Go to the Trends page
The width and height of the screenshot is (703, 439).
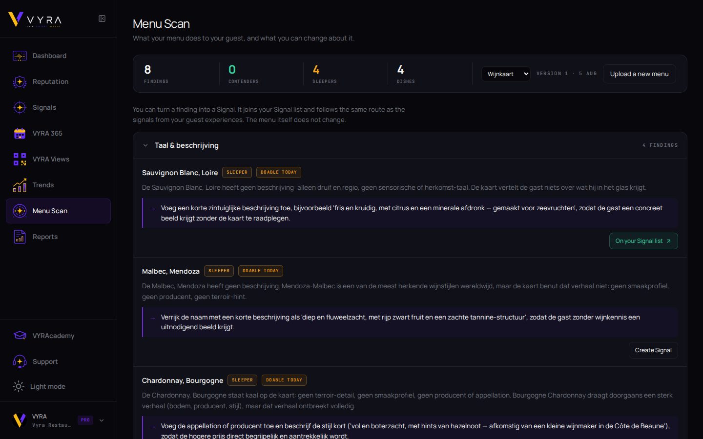click(58, 185)
